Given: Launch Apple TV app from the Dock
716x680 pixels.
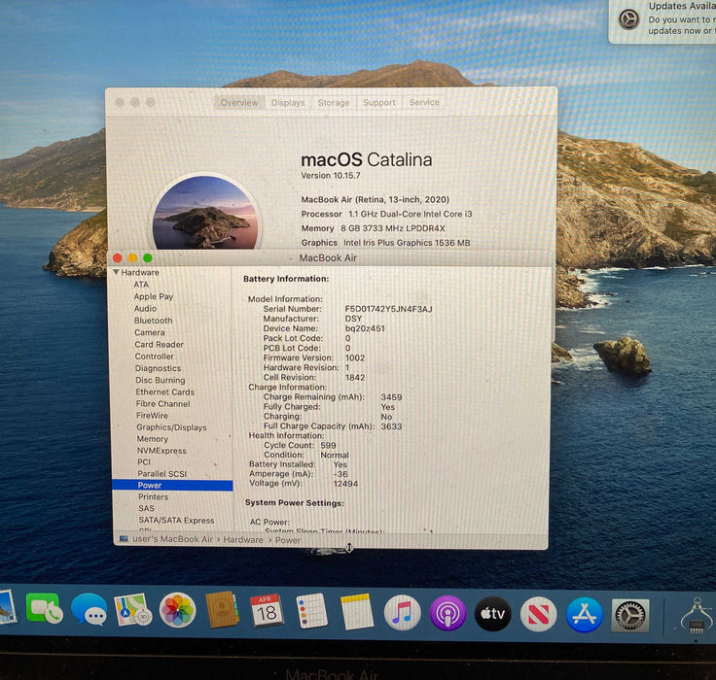Looking at the screenshot, I should [493, 614].
